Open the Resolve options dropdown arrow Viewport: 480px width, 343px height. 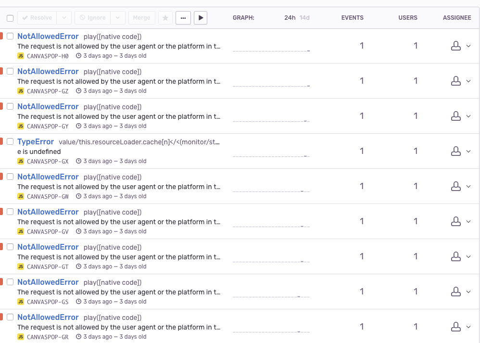(x=64, y=18)
